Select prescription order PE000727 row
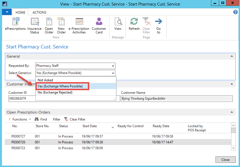The height and width of the screenshot is (167, 240). (x=18, y=136)
